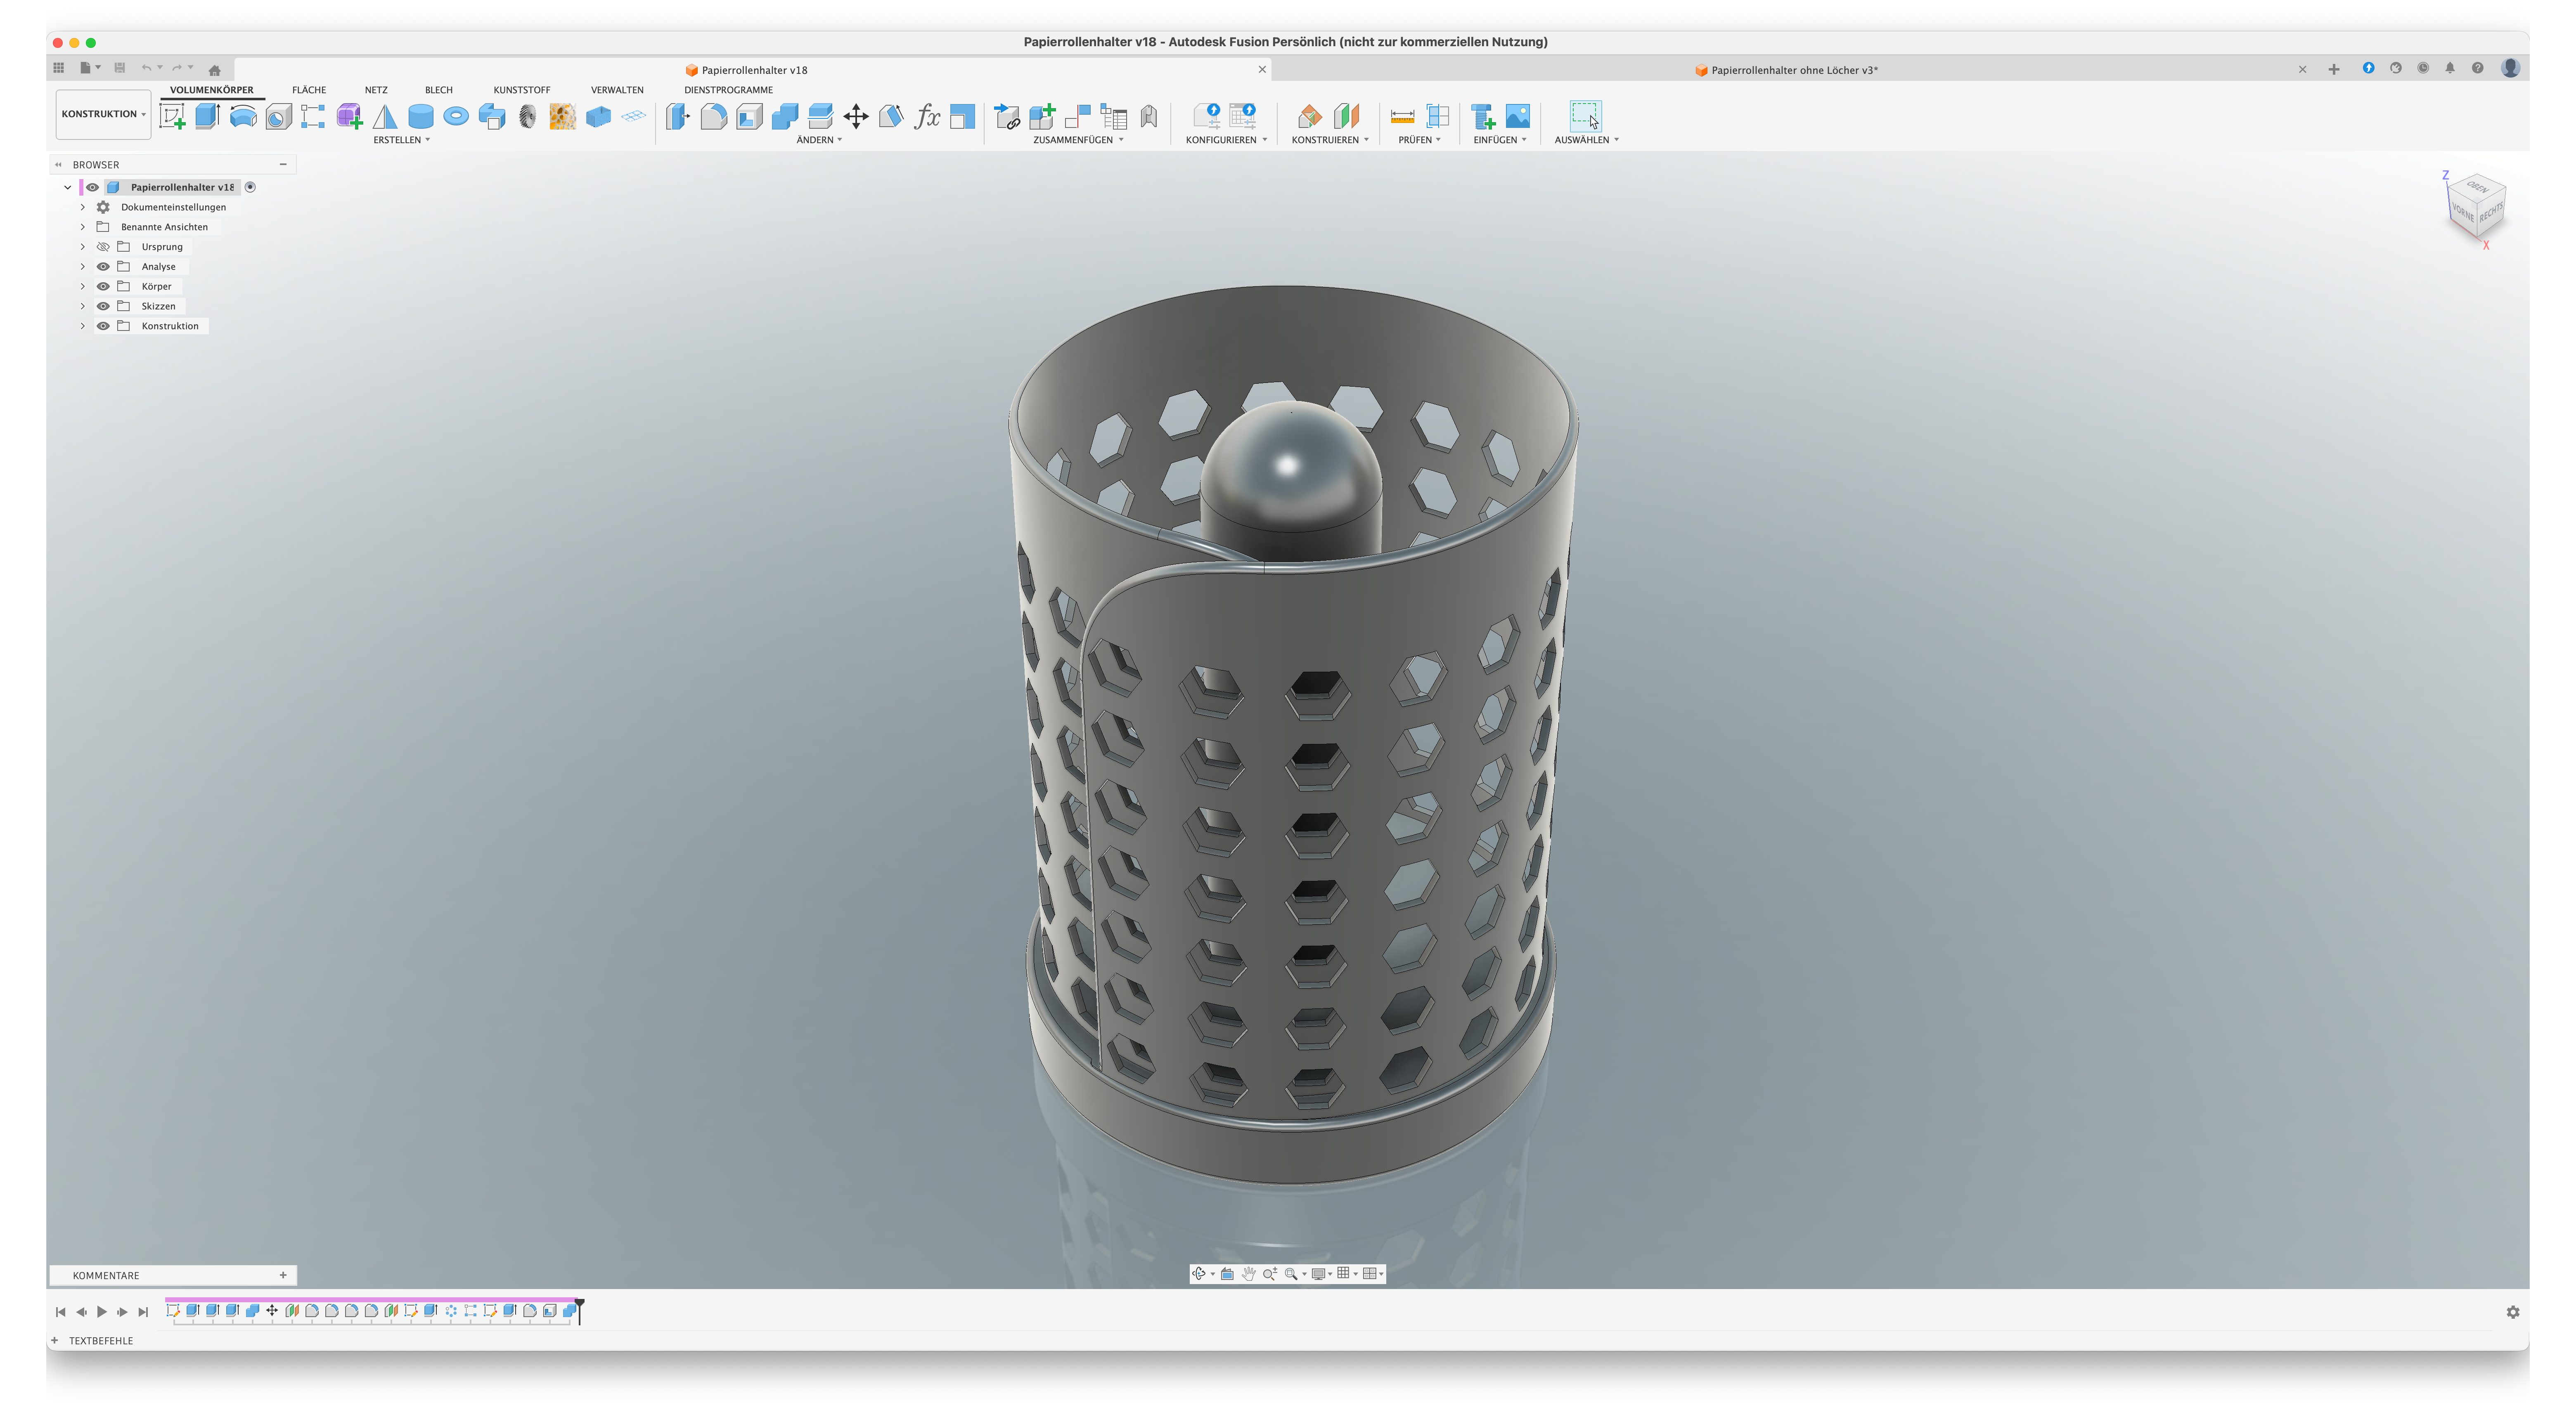Select the Hole tool
2576x1412 pixels.
coord(279,117)
